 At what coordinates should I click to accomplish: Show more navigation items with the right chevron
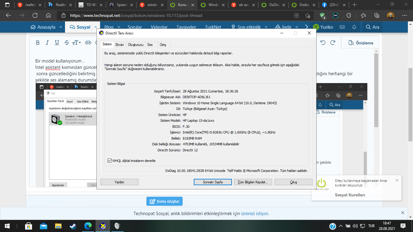point(307,27)
